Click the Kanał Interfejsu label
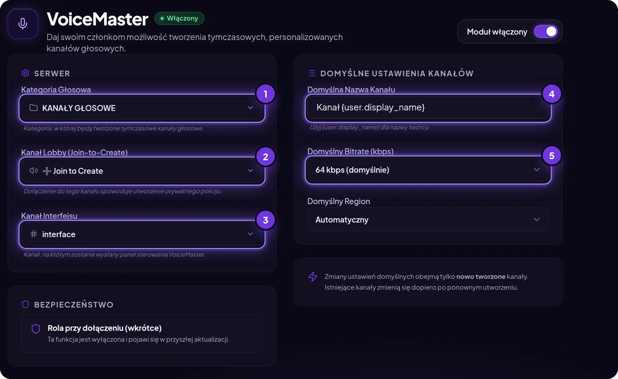This screenshot has height=379, width=618. (x=49, y=216)
